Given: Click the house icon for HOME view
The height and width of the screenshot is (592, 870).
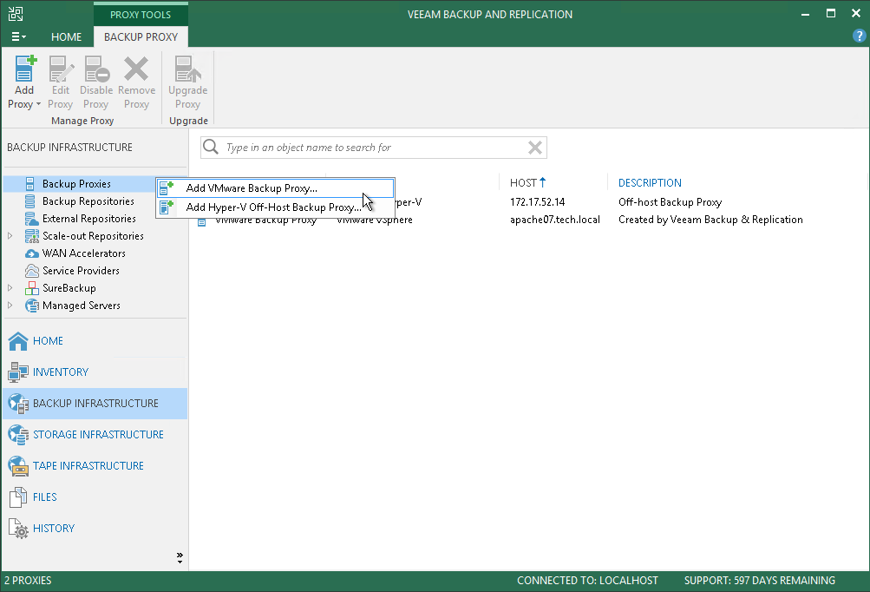Looking at the screenshot, I should click(18, 341).
